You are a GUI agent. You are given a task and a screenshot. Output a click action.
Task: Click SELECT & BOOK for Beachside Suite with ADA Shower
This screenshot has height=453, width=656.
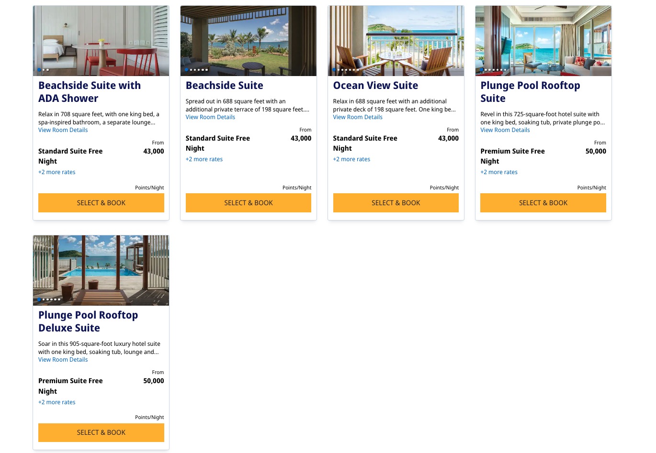click(101, 203)
